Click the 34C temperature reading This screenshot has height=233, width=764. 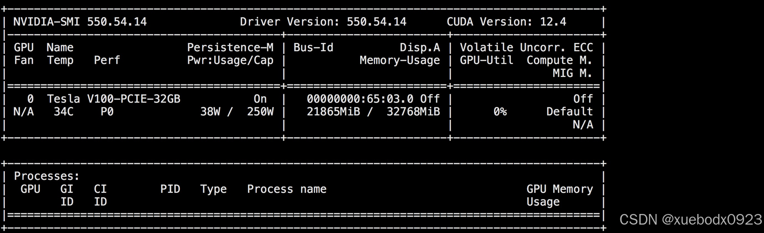point(64,111)
